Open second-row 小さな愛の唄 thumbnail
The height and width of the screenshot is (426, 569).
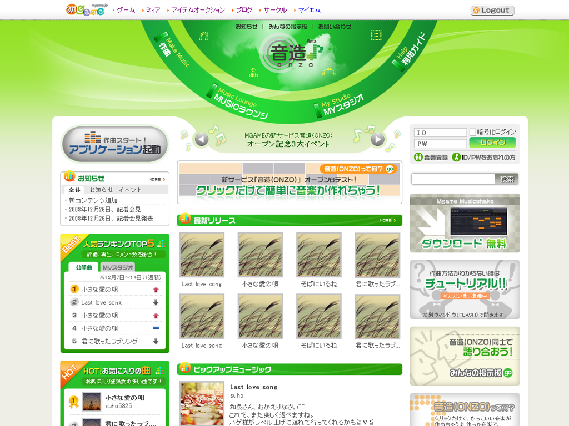tap(260, 316)
